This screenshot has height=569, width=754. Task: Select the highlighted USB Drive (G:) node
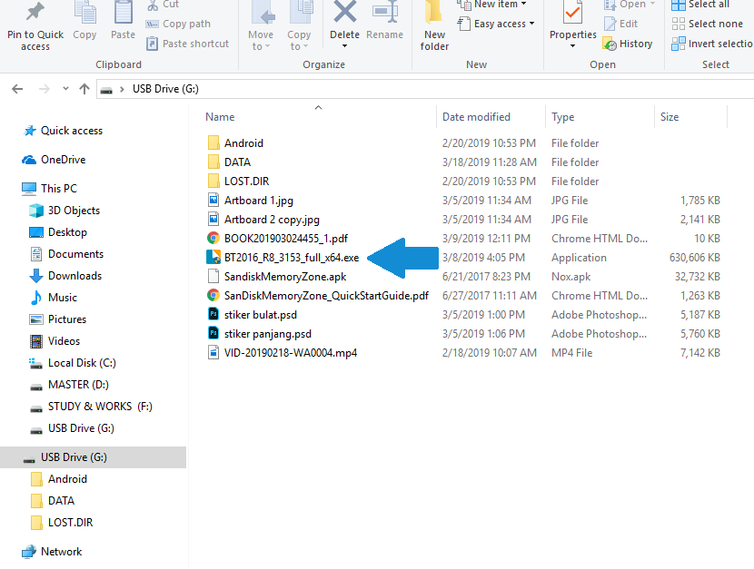pos(93,457)
